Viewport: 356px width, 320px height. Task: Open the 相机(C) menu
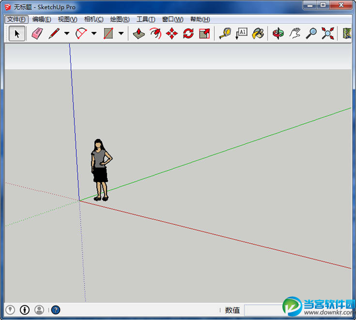click(x=94, y=19)
